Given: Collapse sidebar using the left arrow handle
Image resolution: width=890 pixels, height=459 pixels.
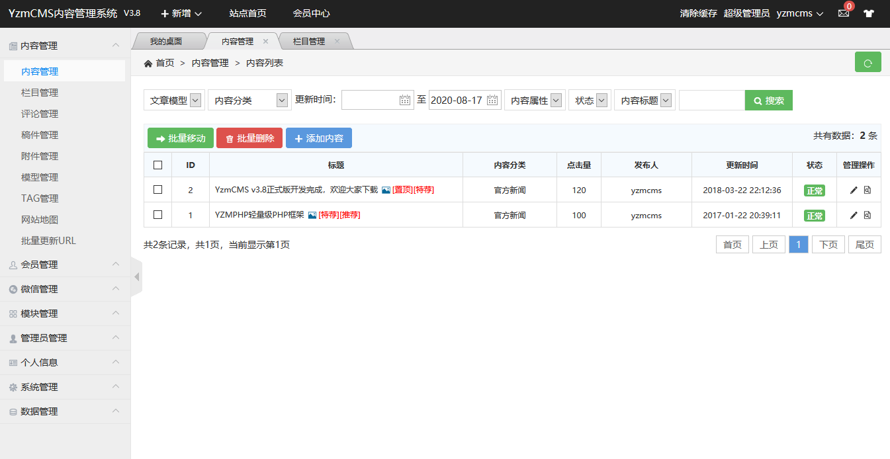Looking at the screenshot, I should point(137,276).
